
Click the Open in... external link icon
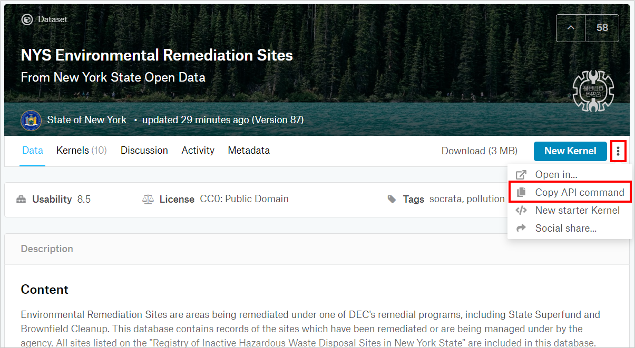(521, 175)
